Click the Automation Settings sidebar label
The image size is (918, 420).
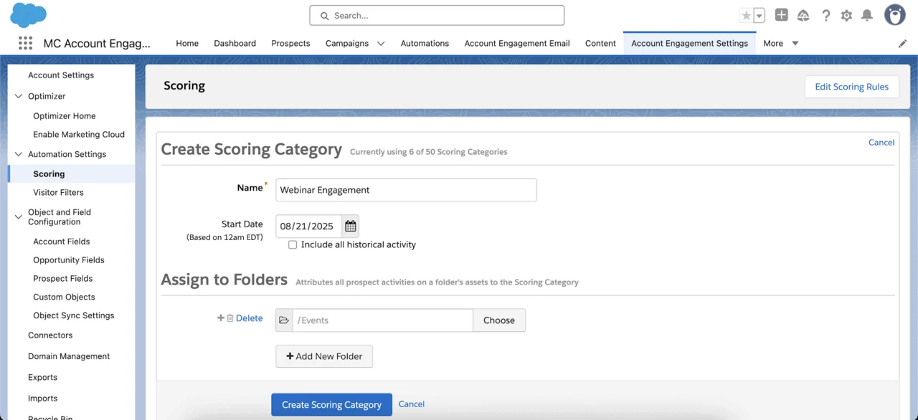(x=67, y=154)
